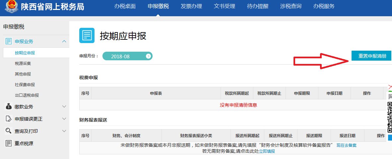Click the blue 按期应申报 page icon
This screenshot has width=392, height=159.
(x=87, y=35)
